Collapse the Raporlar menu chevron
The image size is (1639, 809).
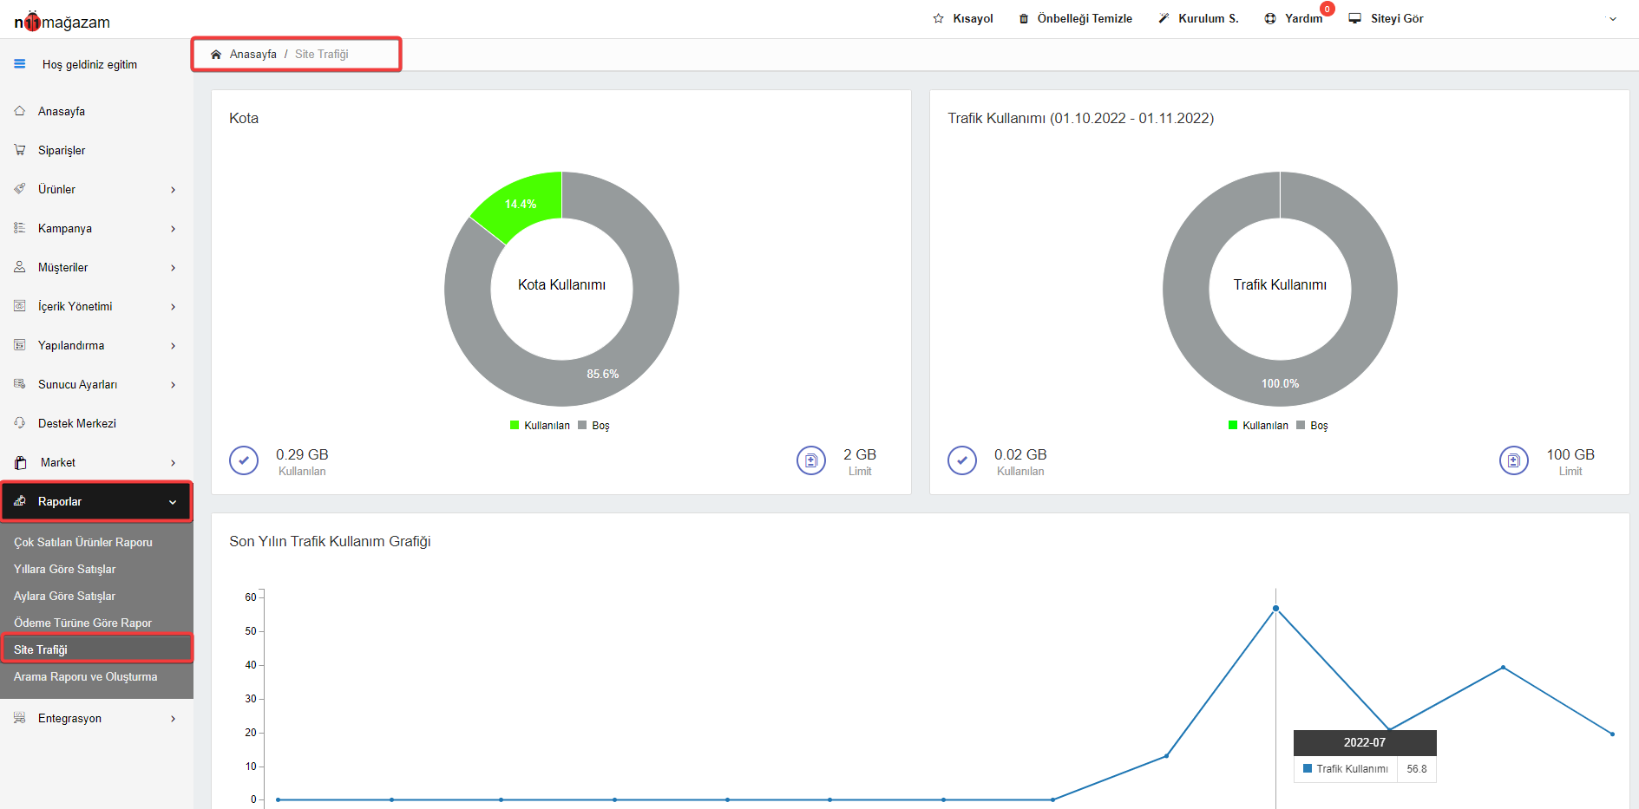[173, 502]
